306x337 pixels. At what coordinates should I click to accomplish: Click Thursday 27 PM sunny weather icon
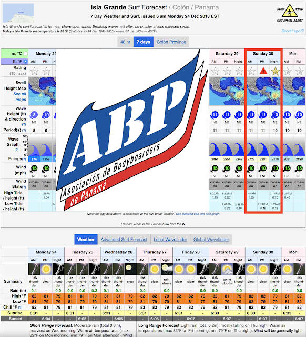(x=155, y=269)
